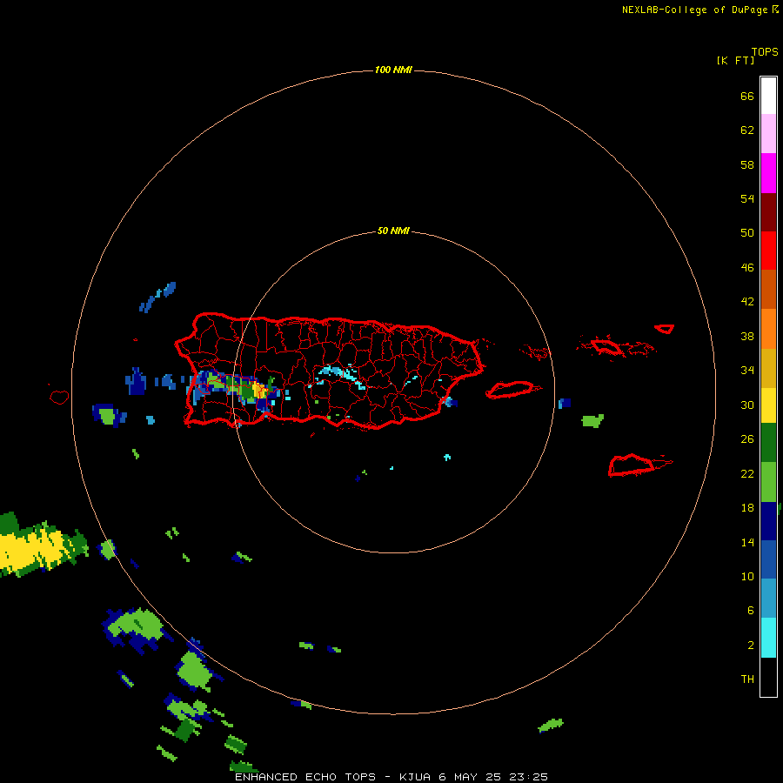Click the '38' legend value
783x783 pixels.
point(747,336)
